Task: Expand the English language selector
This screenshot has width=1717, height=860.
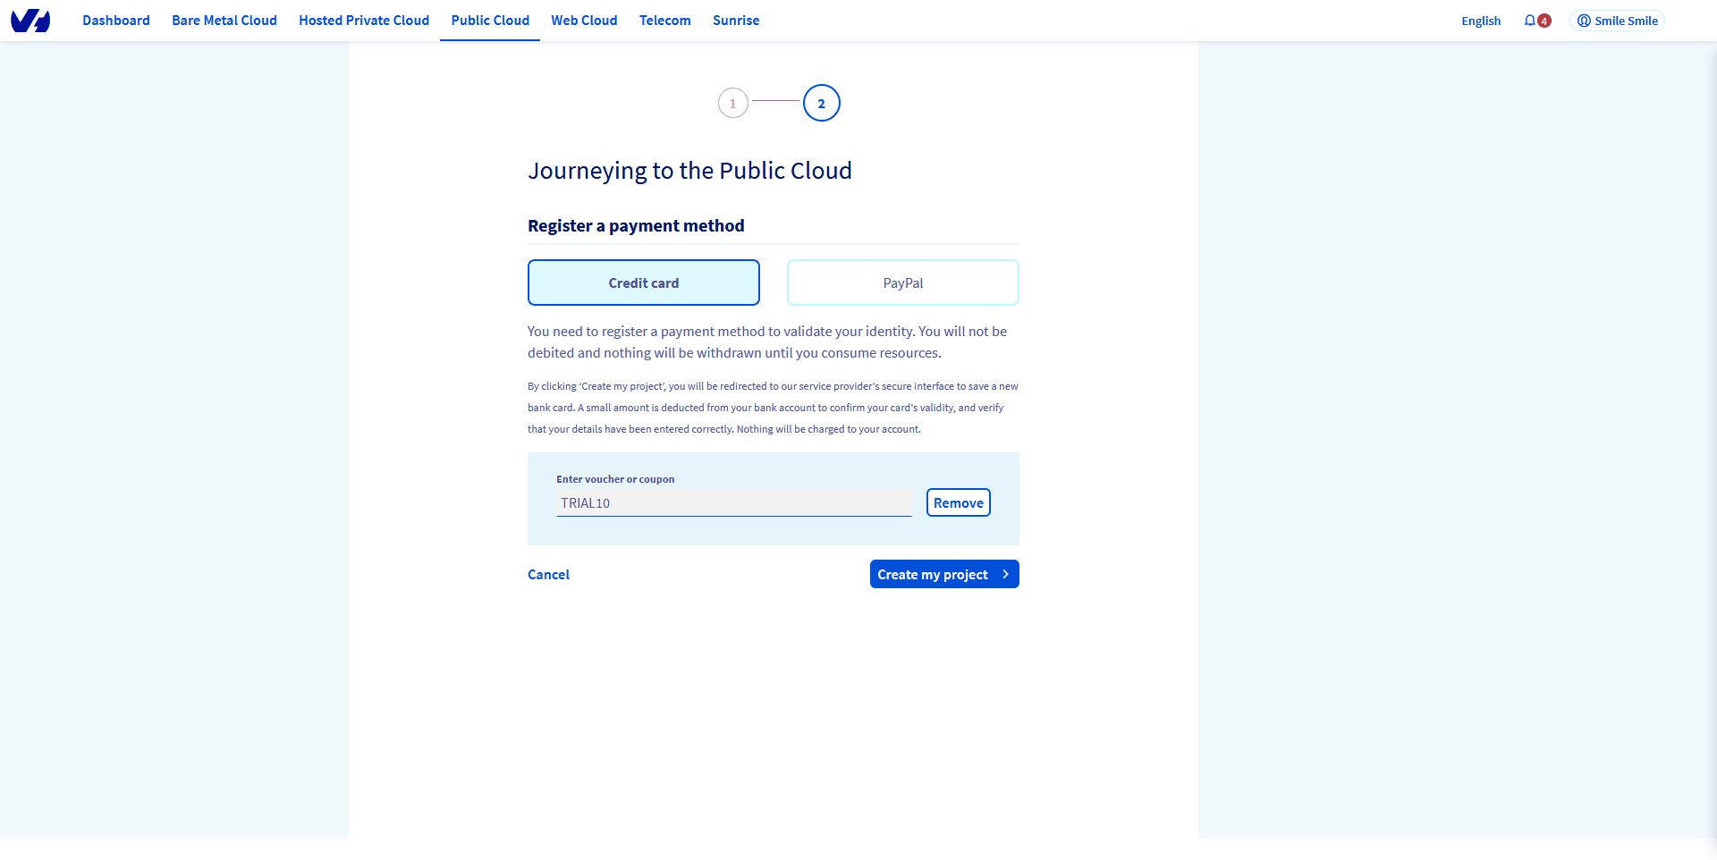Action: [1481, 21]
